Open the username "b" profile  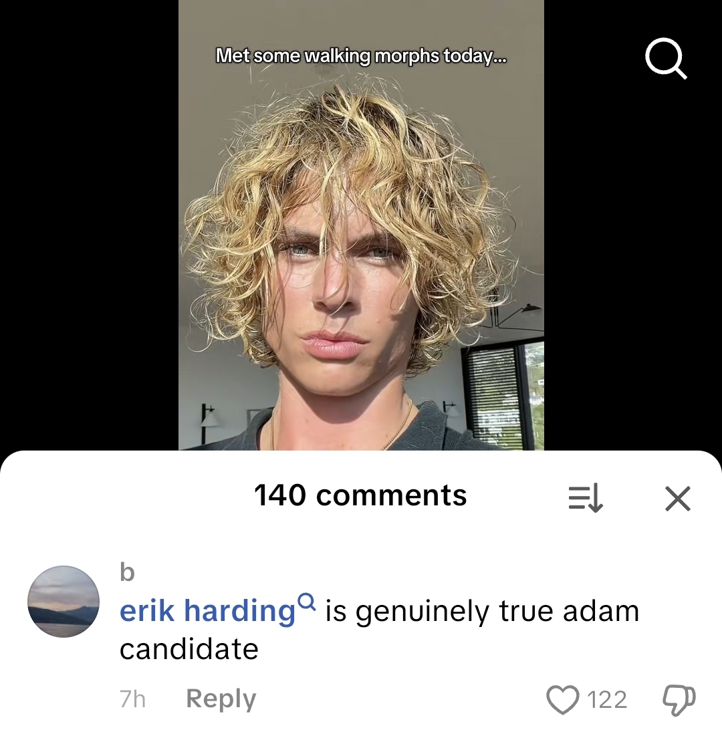(x=127, y=572)
